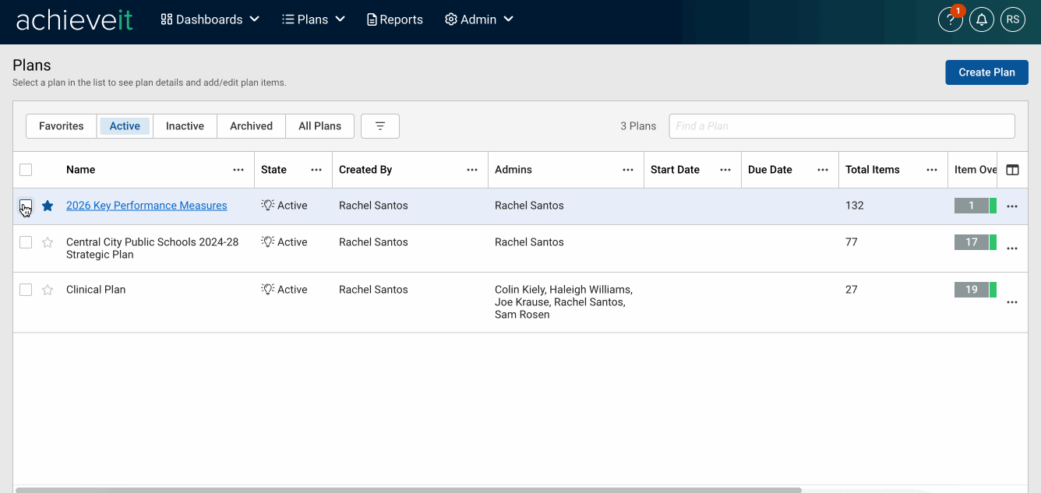Click the filter lines icon button
This screenshot has width=1041, height=493.
pyautogui.click(x=380, y=126)
